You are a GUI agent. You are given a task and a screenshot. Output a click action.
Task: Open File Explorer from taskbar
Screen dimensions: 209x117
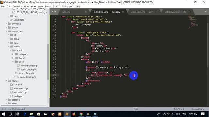(32, 114)
